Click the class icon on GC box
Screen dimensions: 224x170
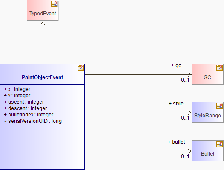tap(220, 68)
